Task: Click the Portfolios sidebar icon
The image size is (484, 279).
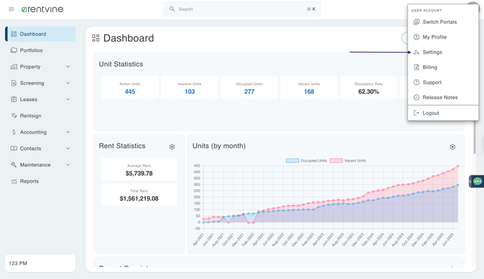Action: (x=13, y=51)
